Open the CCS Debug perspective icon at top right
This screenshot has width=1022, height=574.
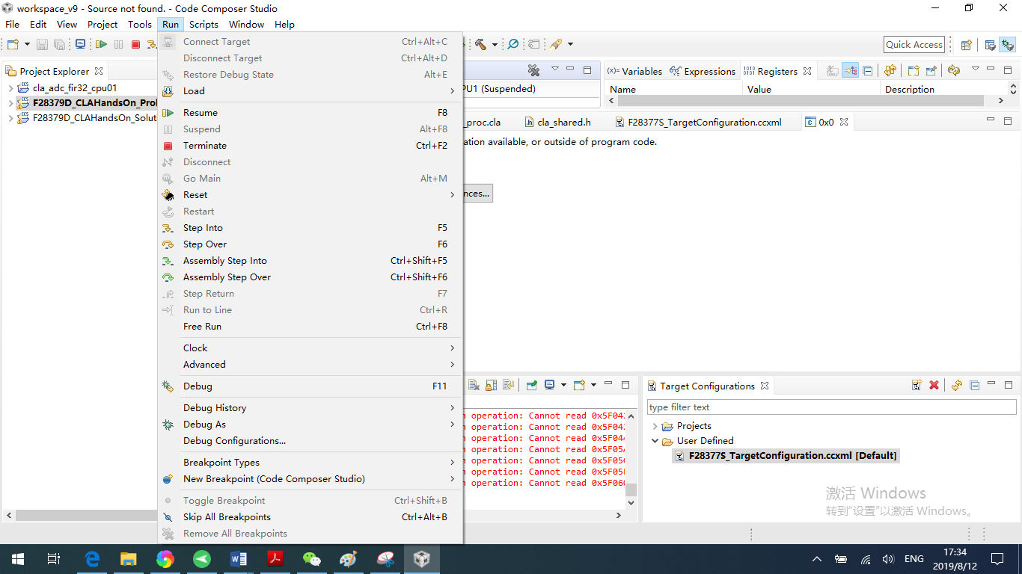[990, 44]
